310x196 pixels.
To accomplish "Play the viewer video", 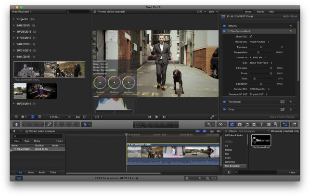I will (x=157, y=117).
